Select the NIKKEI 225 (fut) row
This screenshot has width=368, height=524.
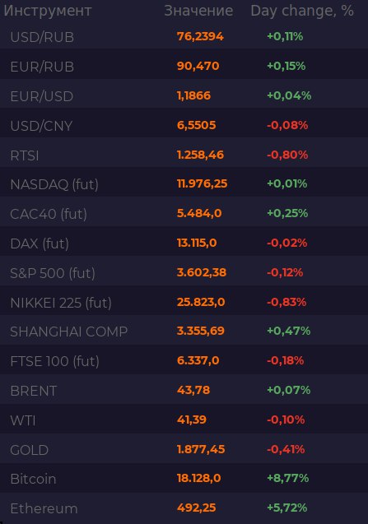point(184,303)
